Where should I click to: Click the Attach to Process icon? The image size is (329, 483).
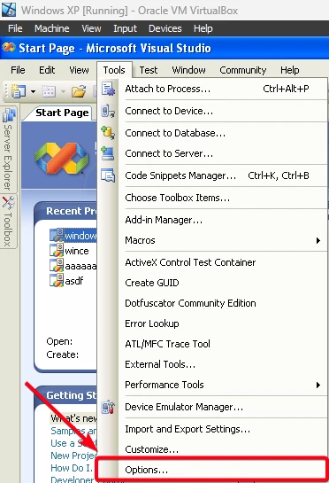pos(108,89)
